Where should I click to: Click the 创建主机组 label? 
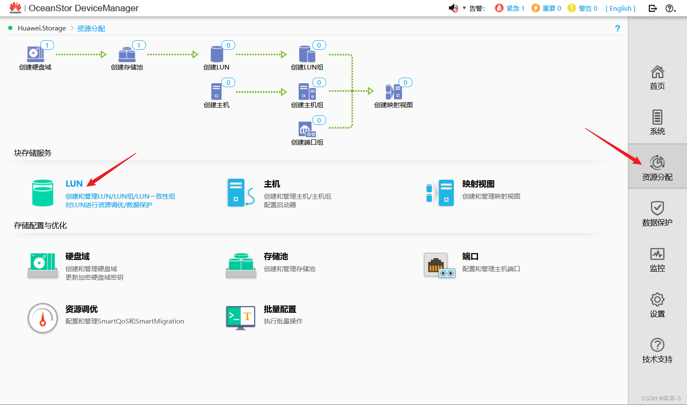[x=307, y=105]
